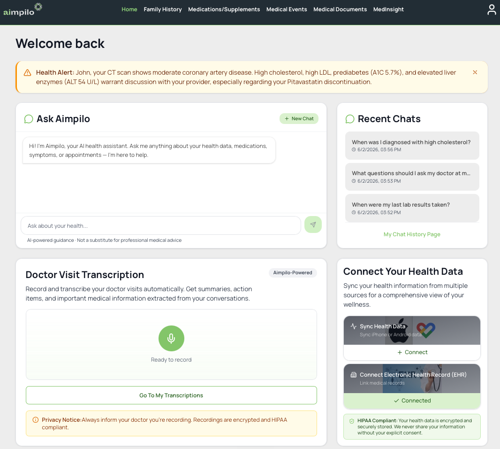The height and width of the screenshot is (449, 500).
Task: Open My Chat History Page link
Action: click(x=412, y=234)
